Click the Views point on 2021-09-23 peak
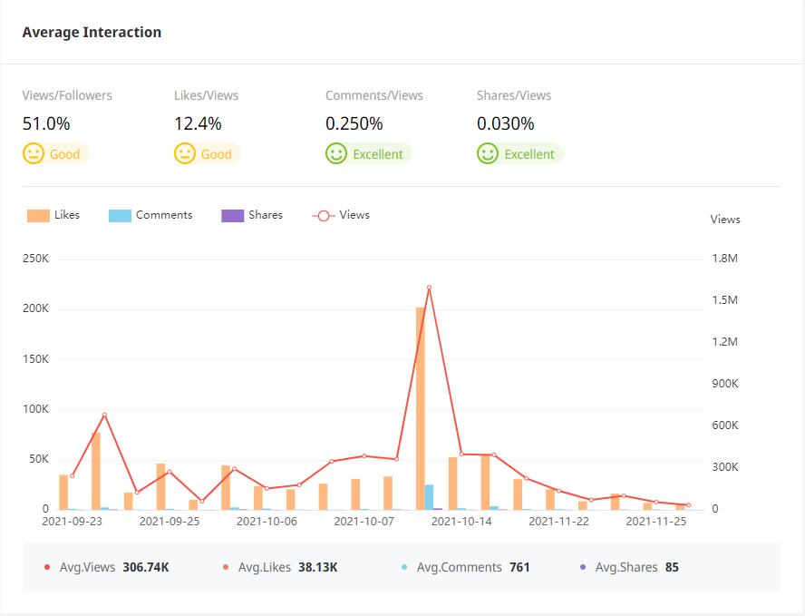This screenshot has width=805, height=616. 104,416
